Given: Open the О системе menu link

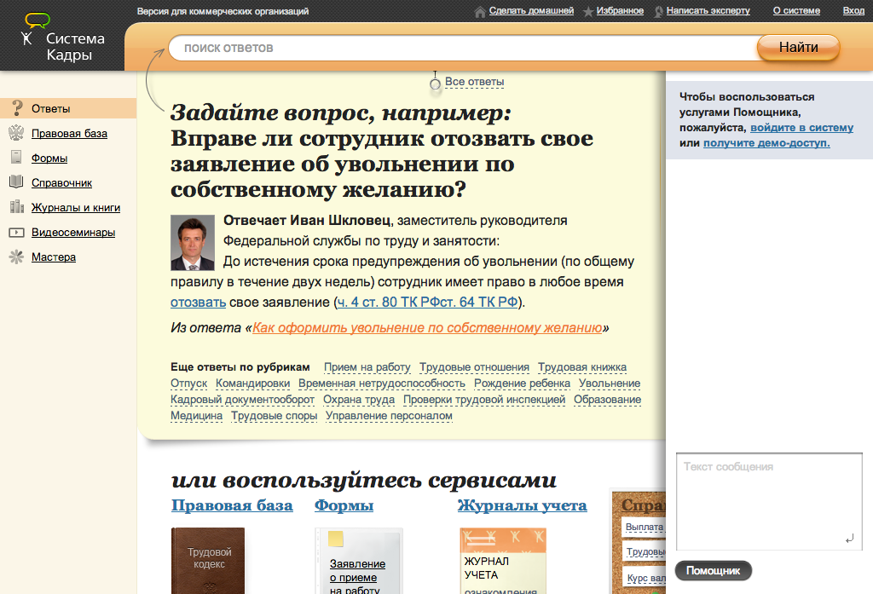Looking at the screenshot, I should pos(796,11).
